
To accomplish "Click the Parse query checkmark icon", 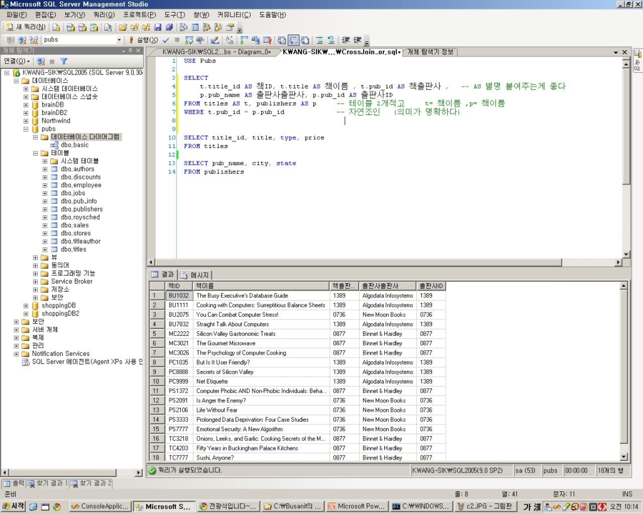I will click(166, 40).
